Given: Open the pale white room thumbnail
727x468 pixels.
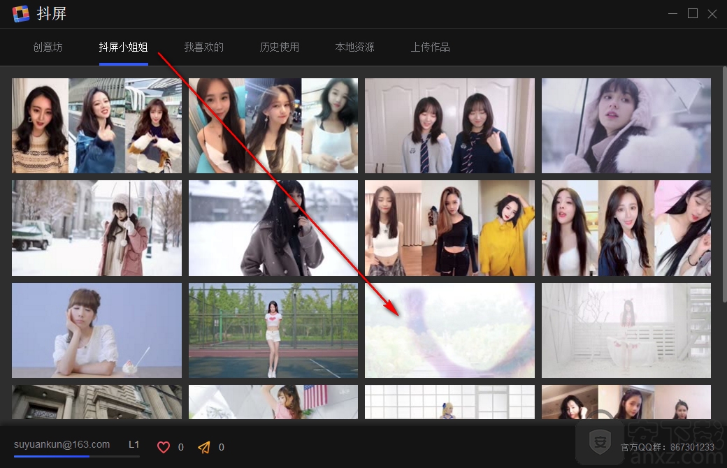Looking at the screenshot, I should coord(626,330).
